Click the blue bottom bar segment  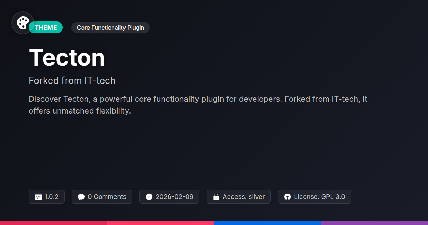(267, 222)
